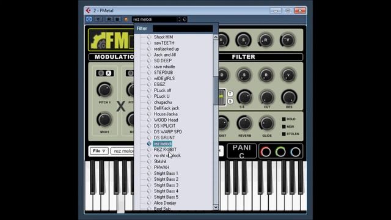Image resolution: width=391 pixels, height=220 pixels.
Task: Click the top row R envelope knob
Action: 266,40
